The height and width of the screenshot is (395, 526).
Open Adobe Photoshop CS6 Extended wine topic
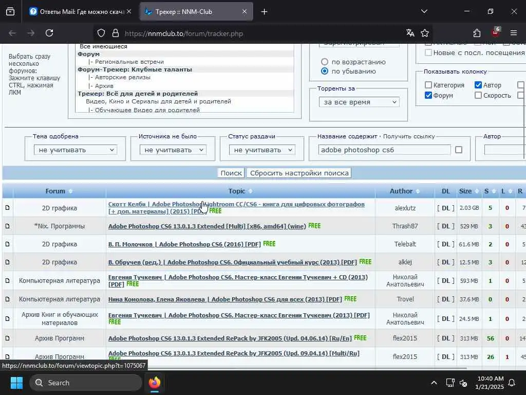coord(207,226)
